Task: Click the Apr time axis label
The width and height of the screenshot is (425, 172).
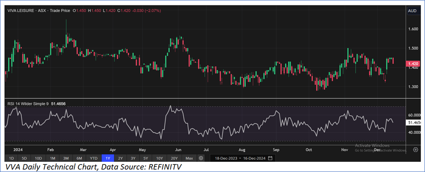Action: pyautogui.click(x=113, y=149)
